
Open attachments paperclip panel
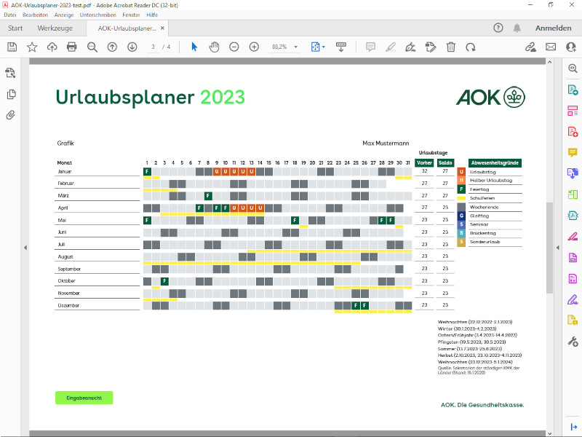(11, 115)
